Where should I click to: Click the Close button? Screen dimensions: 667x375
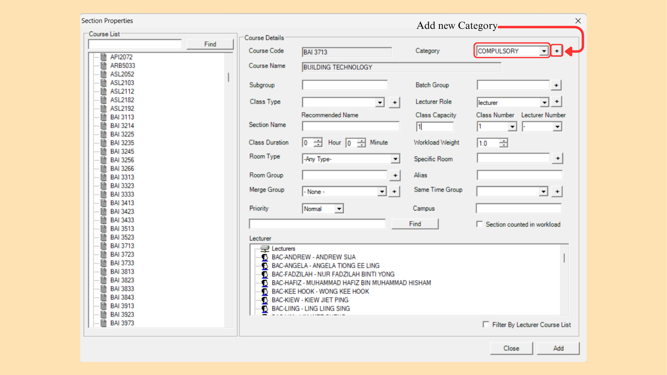click(511, 348)
